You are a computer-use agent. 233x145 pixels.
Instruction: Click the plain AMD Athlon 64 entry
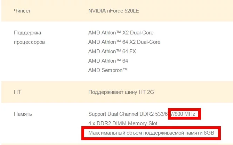click(108, 61)
